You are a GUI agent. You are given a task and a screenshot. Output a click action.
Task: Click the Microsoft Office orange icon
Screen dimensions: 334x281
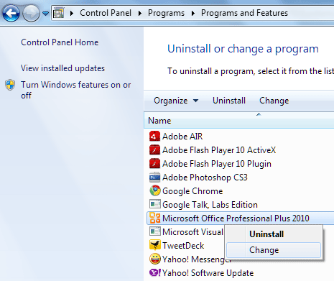point(154,218)
